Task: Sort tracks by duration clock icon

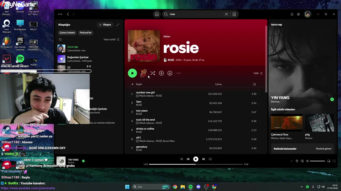Action: [x=254, y=84]
